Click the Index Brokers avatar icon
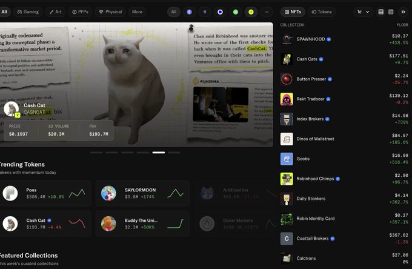The height and width of the screenshot is (269, 412). click(x=287, y=119)
